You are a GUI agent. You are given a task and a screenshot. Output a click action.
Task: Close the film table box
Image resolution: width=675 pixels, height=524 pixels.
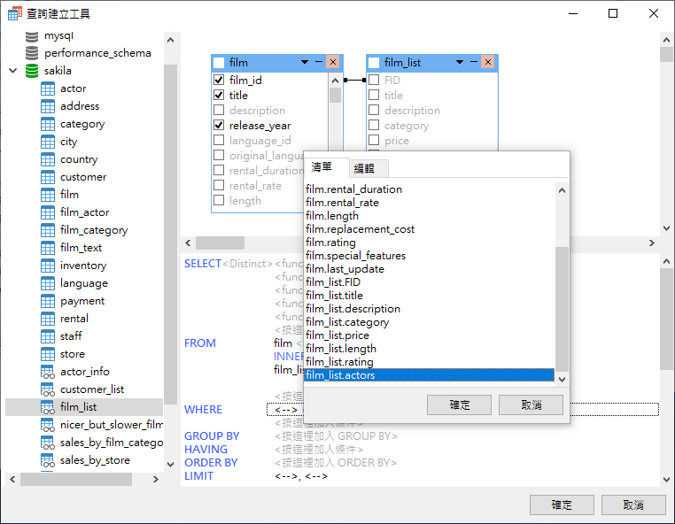pos(333,62)
